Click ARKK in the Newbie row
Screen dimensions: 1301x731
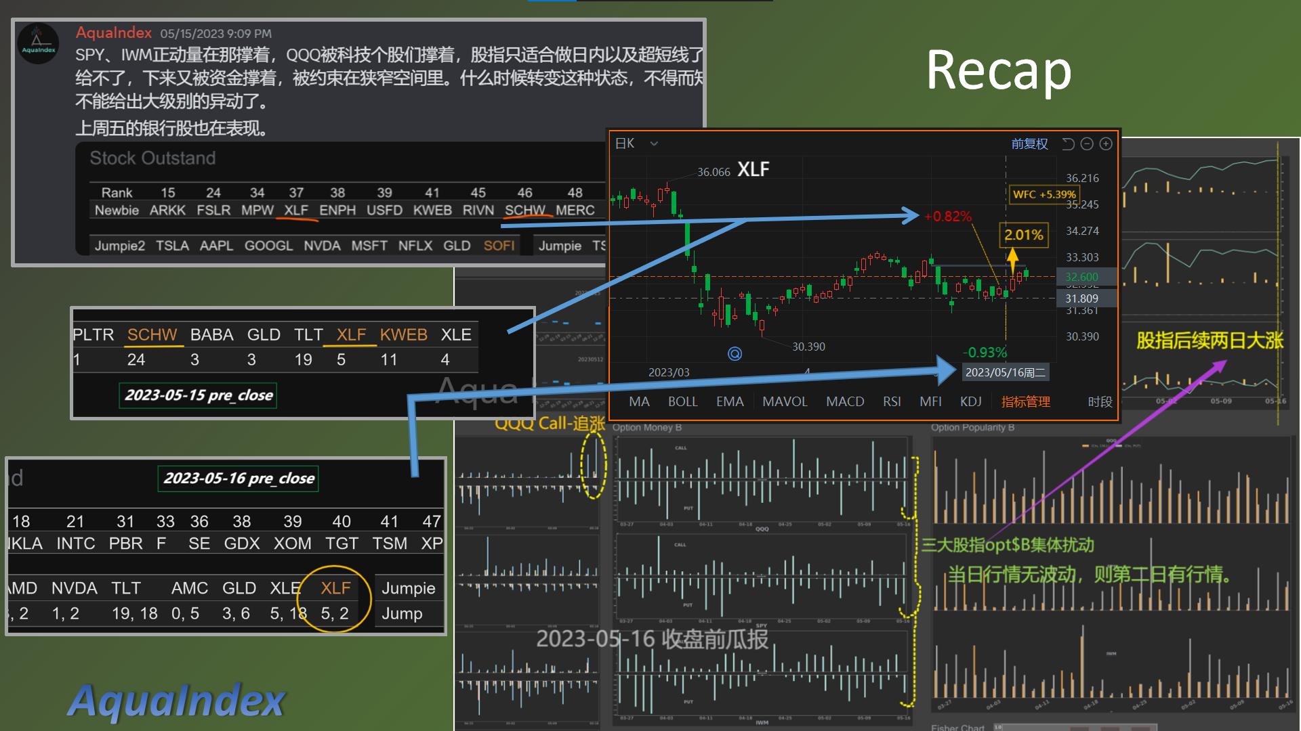click(x=167, y=211)
